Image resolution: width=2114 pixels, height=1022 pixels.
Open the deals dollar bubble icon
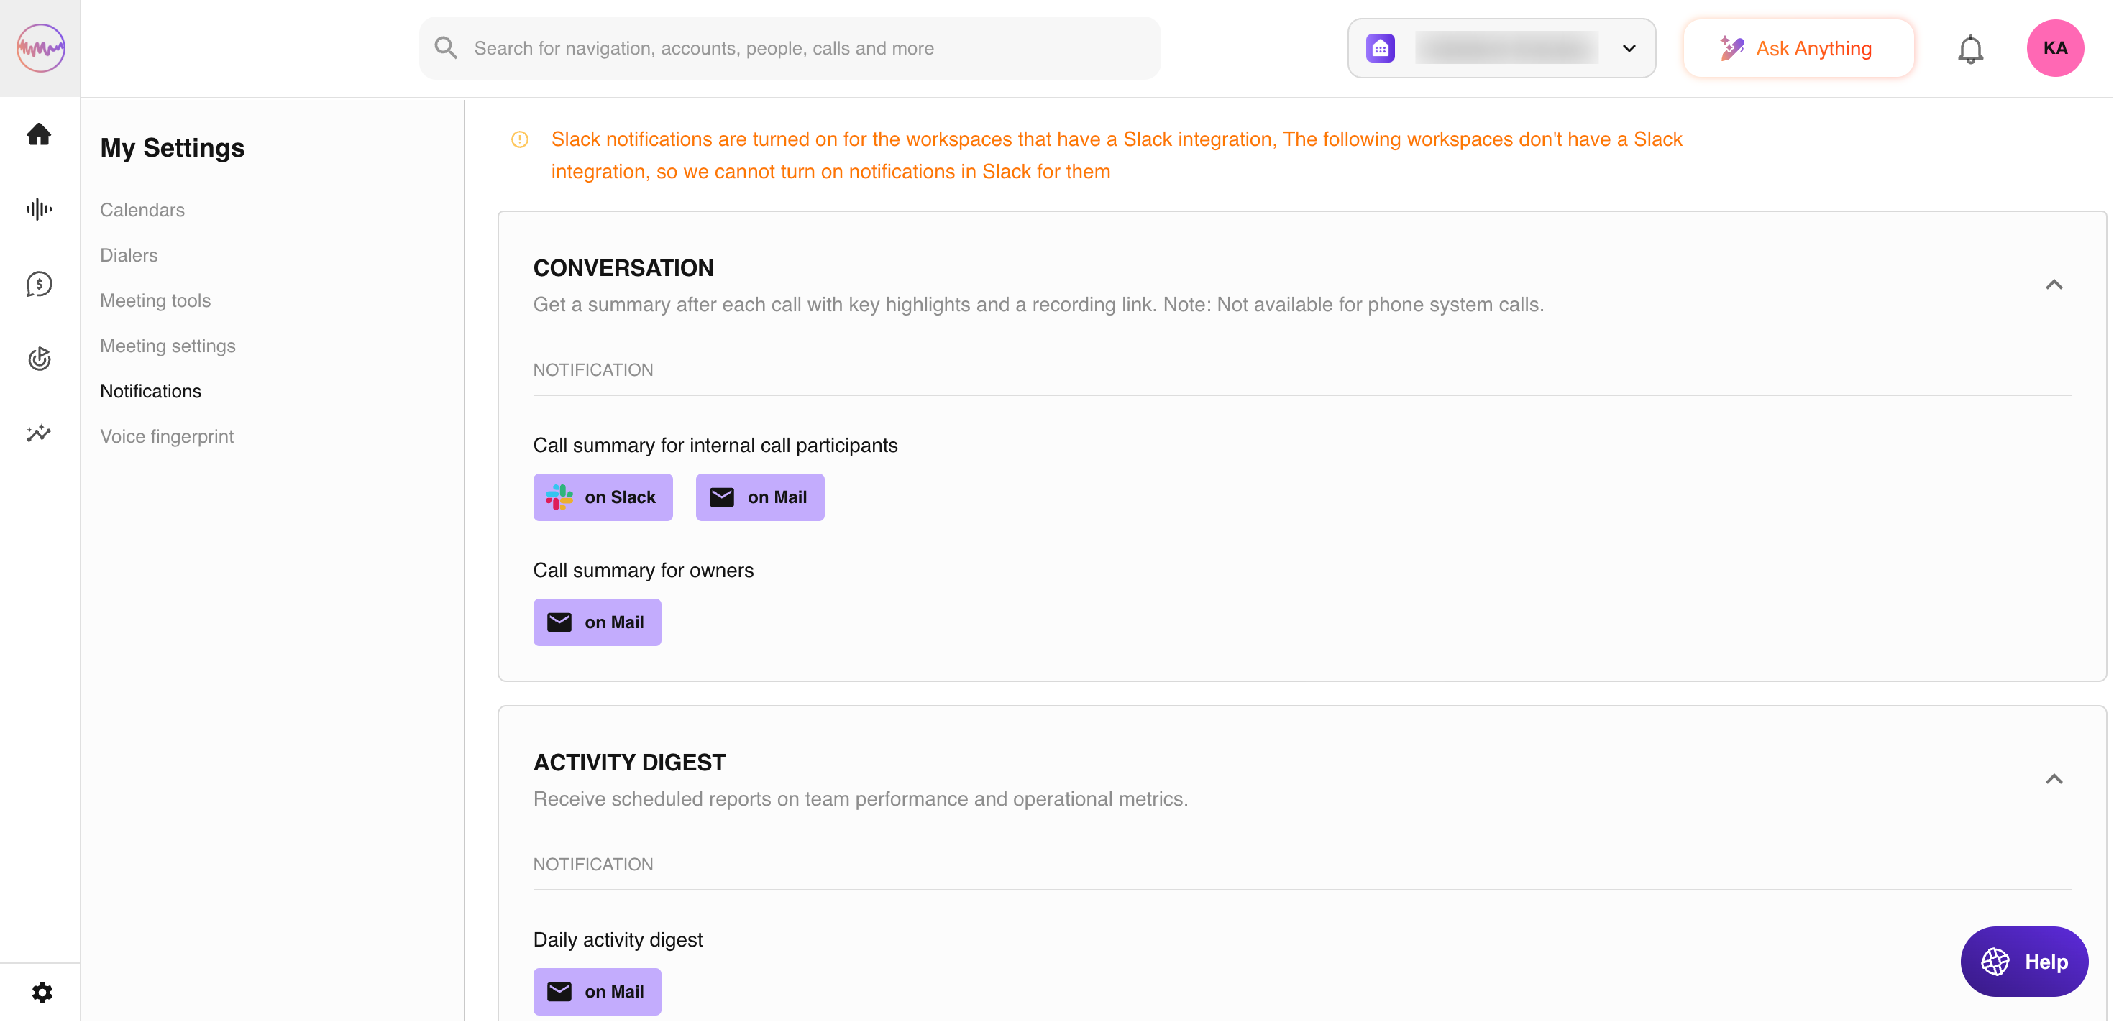point(39,284)
